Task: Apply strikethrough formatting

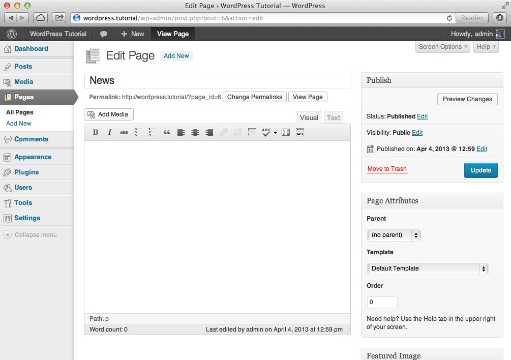Action: point(124,132)
